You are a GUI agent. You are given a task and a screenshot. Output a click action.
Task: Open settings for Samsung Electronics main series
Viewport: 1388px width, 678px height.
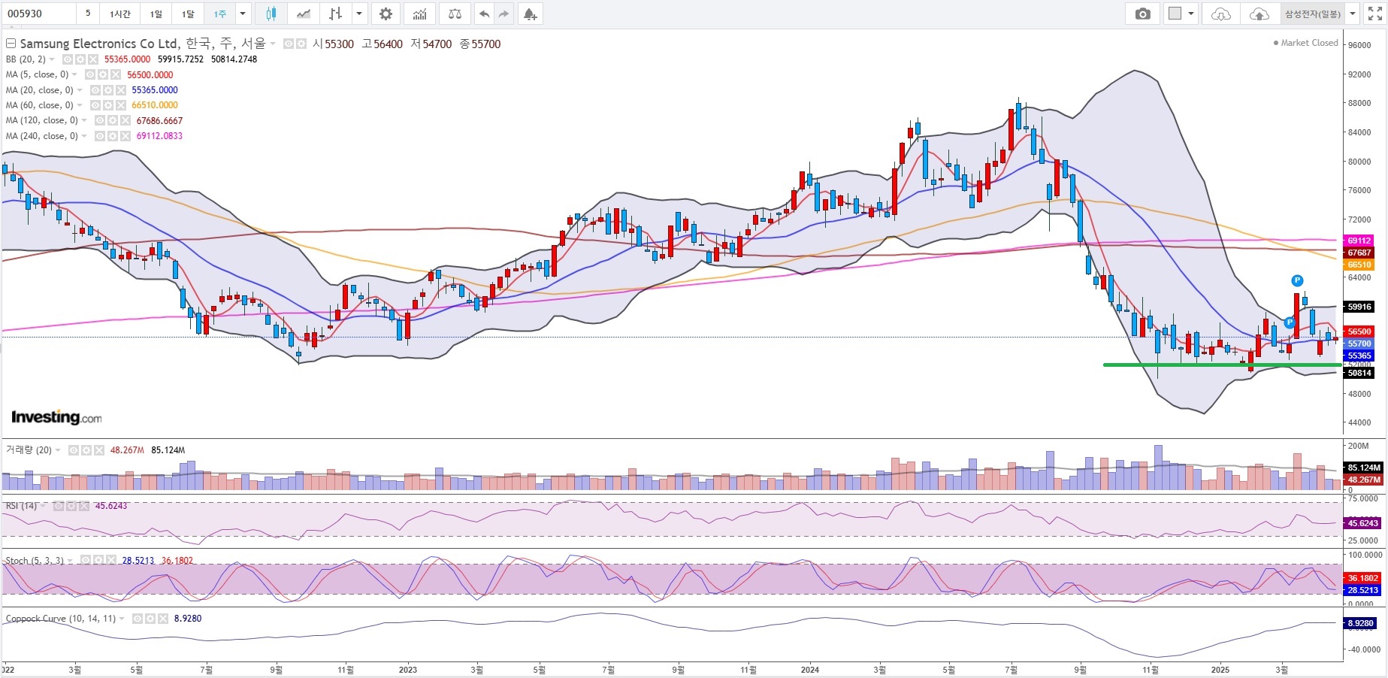click(301, 44)
